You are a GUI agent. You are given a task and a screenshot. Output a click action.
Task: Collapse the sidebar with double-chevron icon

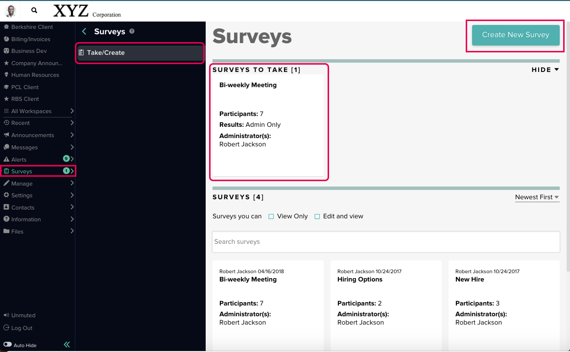(67, 344)
